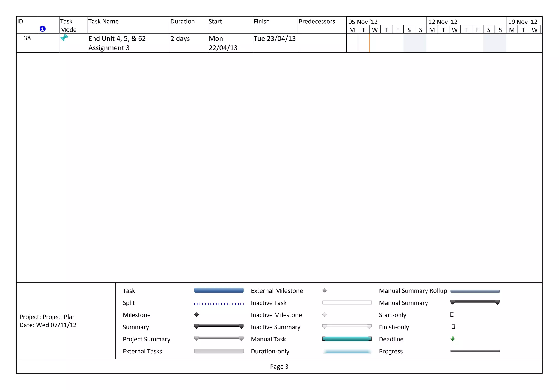The width and height of the screenshot is (559, 390).
Task: Click the blue info indicator column icon
Action: 43,29
